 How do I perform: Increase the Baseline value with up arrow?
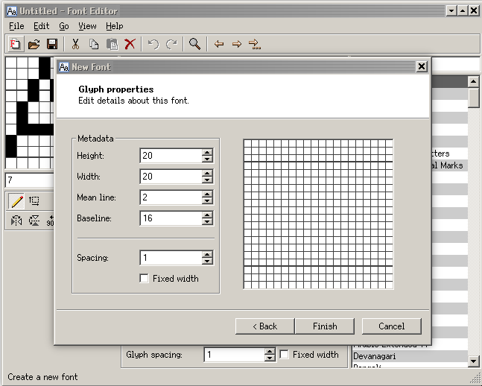pos(207,215)
